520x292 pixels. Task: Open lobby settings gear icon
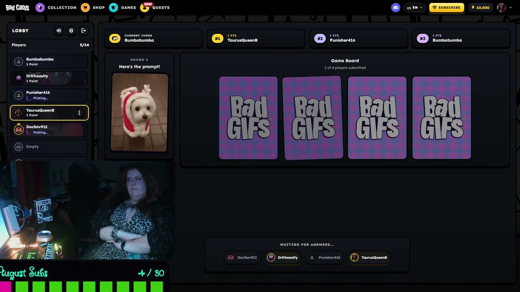click(x=71, y=30)
